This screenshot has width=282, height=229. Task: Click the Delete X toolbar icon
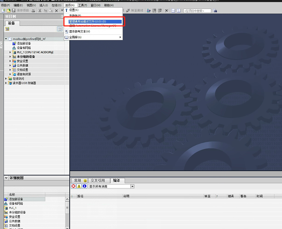[56, 11]
